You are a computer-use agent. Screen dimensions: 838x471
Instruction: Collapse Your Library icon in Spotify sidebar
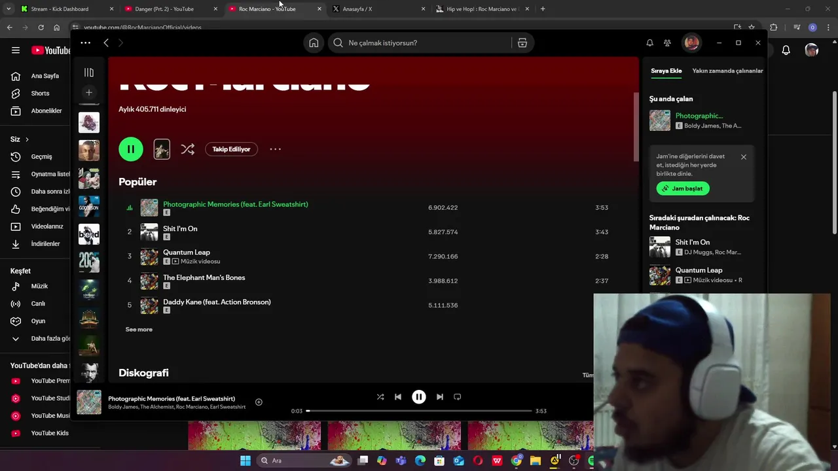pyautogui.click(x=89, y=73)
